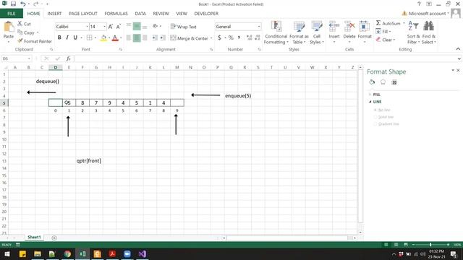Open Conditional Formatting menu
Viewport: 463px width, 260px height.
276,32
